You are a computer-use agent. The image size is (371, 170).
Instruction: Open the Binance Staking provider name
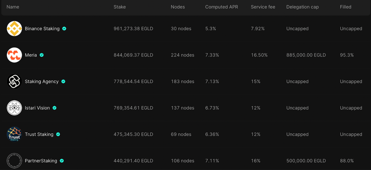tap(42, 29)
